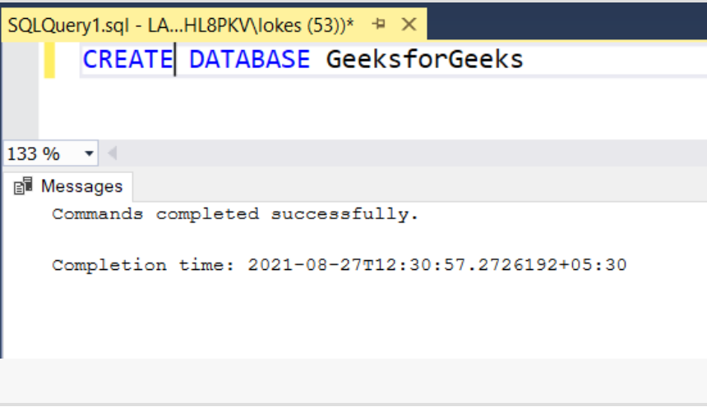Open the 133 % zoom dropdown arrow
Viewport: 707px width, 407px height.
(x=89, y=153)
